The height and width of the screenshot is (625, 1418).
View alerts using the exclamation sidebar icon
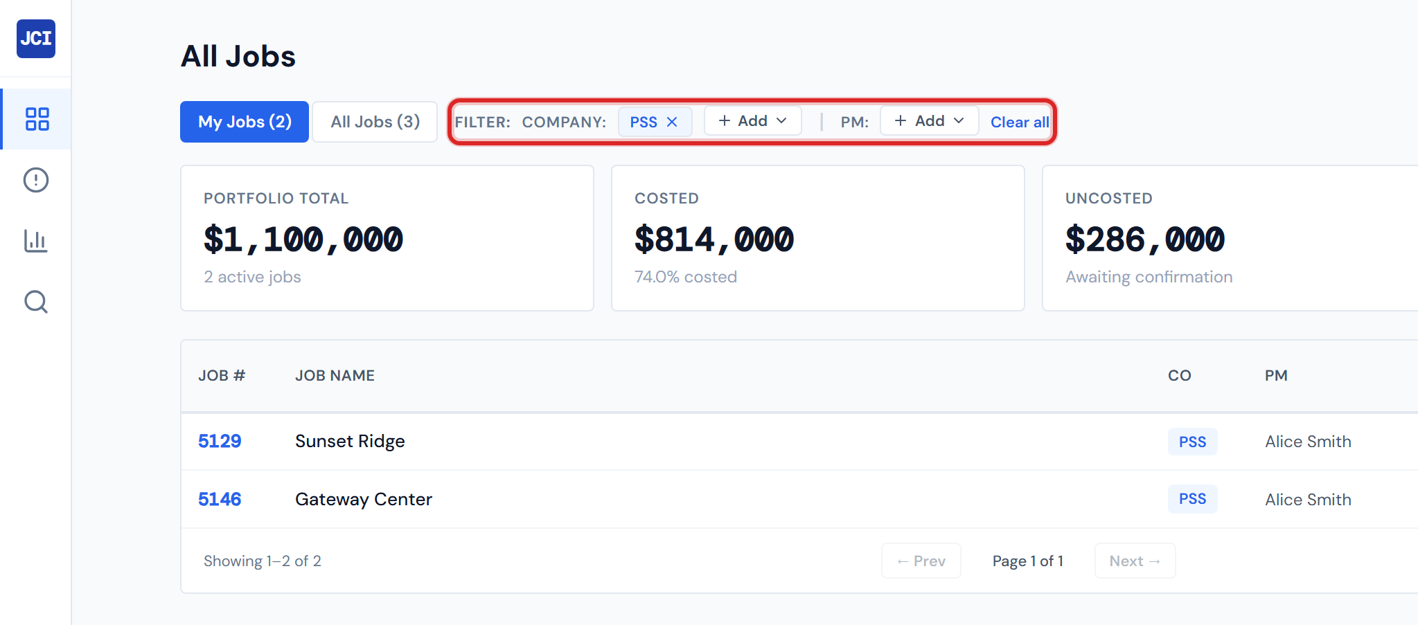click(x=35, y=180)
